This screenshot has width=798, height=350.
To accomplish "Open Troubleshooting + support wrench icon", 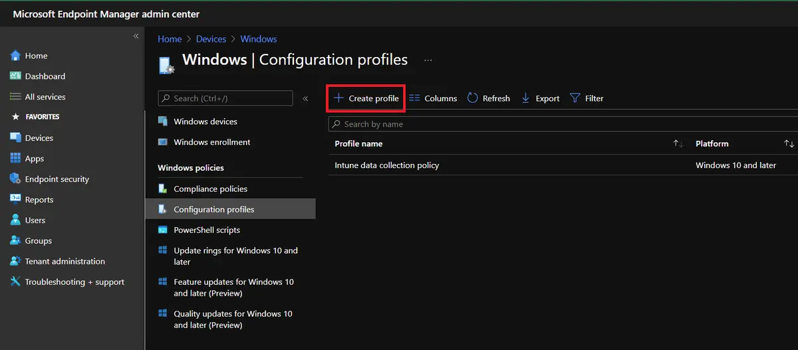I will click(x=15, y=282).
